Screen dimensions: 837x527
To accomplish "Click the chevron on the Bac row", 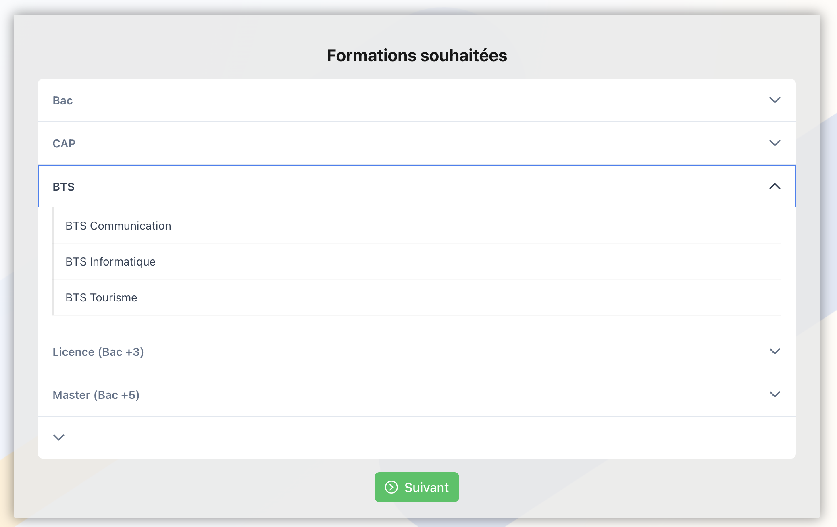I will [x=775, y=100].
